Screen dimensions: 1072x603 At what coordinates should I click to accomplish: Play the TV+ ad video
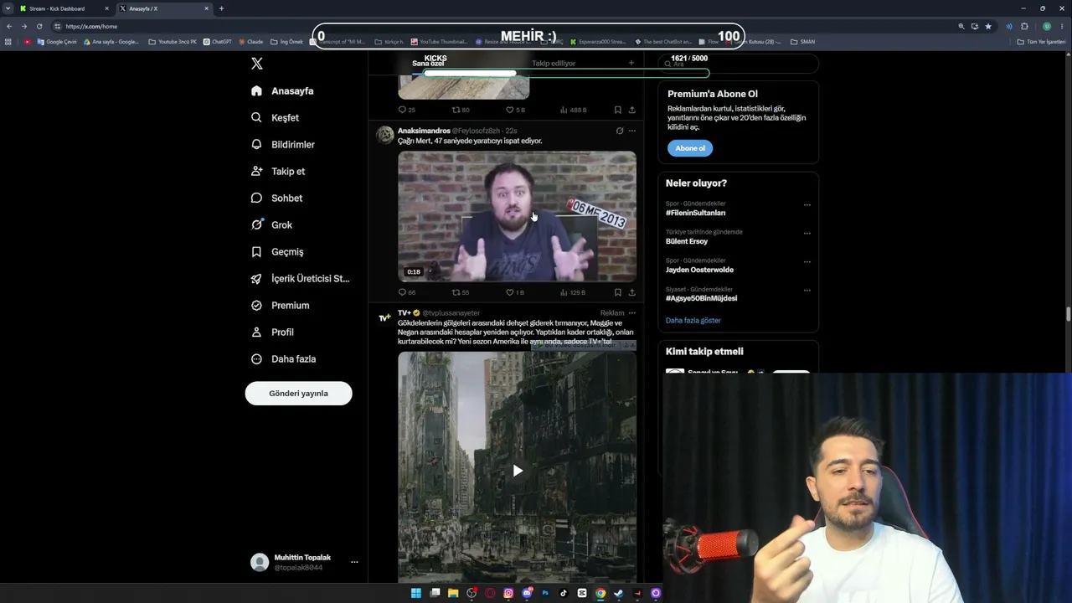click(x=518, y=471)
